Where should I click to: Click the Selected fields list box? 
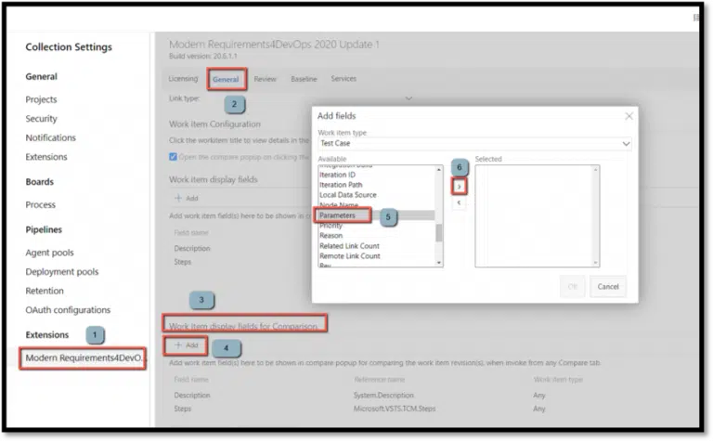537,216
